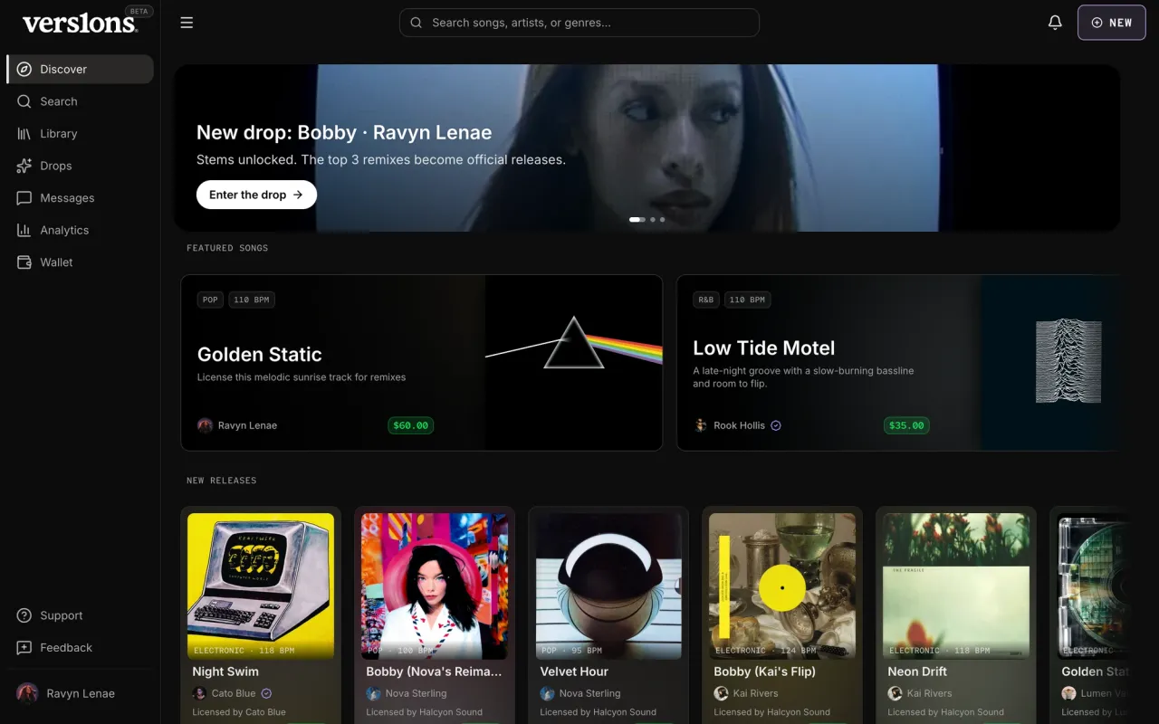The image size is (1159, 724).
Task: Click the Search magnifier icon in sidebar
Action: [x=24, y=101]
